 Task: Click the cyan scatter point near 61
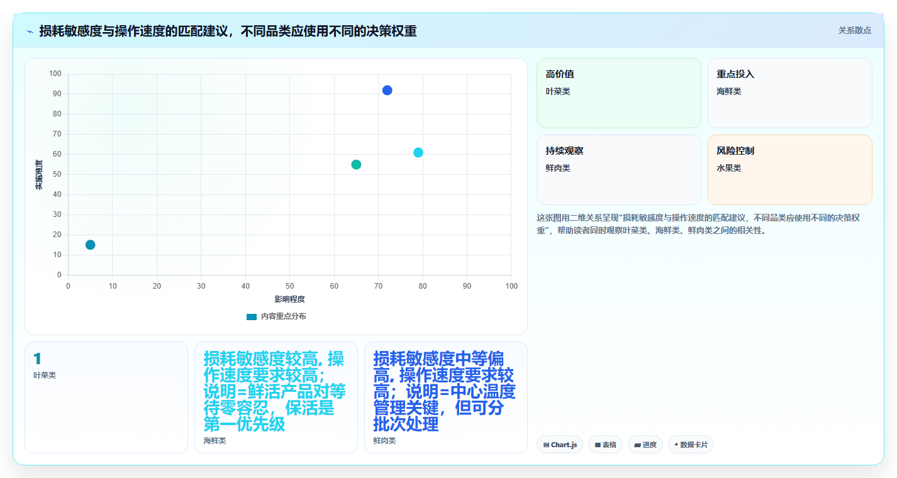pos(418,152)
